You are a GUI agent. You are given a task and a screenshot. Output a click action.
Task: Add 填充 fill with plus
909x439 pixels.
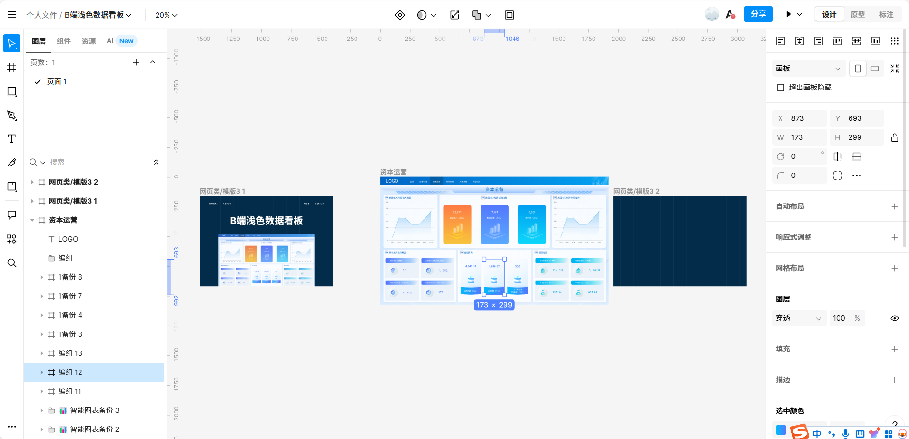[895, 349]
